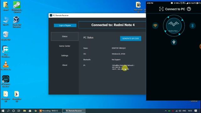Viewport: 201px width, 113px height.
Task: Tap the Bluetooth connection icon in phone app
Action: point(192,26)
